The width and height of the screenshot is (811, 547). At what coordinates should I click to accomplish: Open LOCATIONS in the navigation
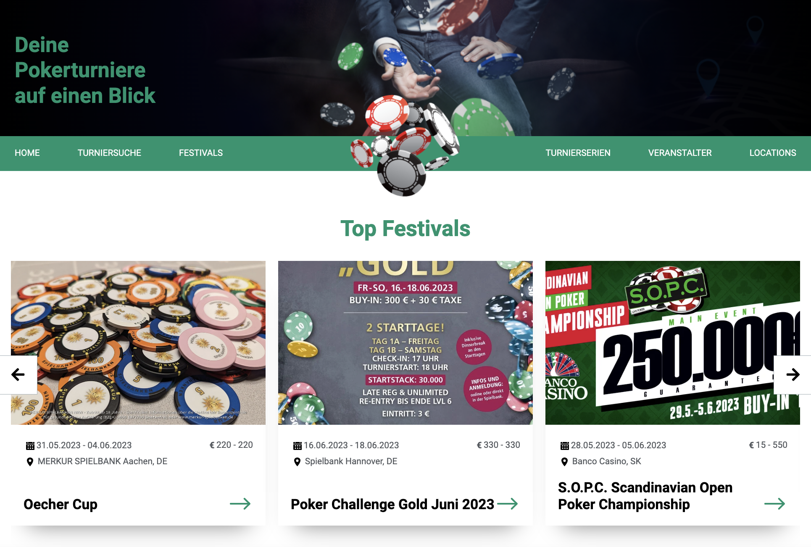773,153
